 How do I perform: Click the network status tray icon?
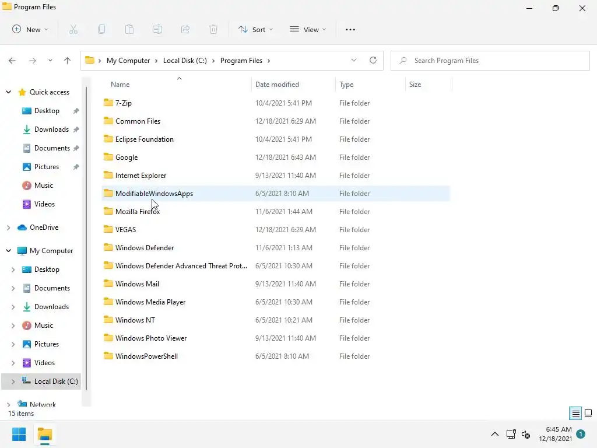[x=511, y=434]
